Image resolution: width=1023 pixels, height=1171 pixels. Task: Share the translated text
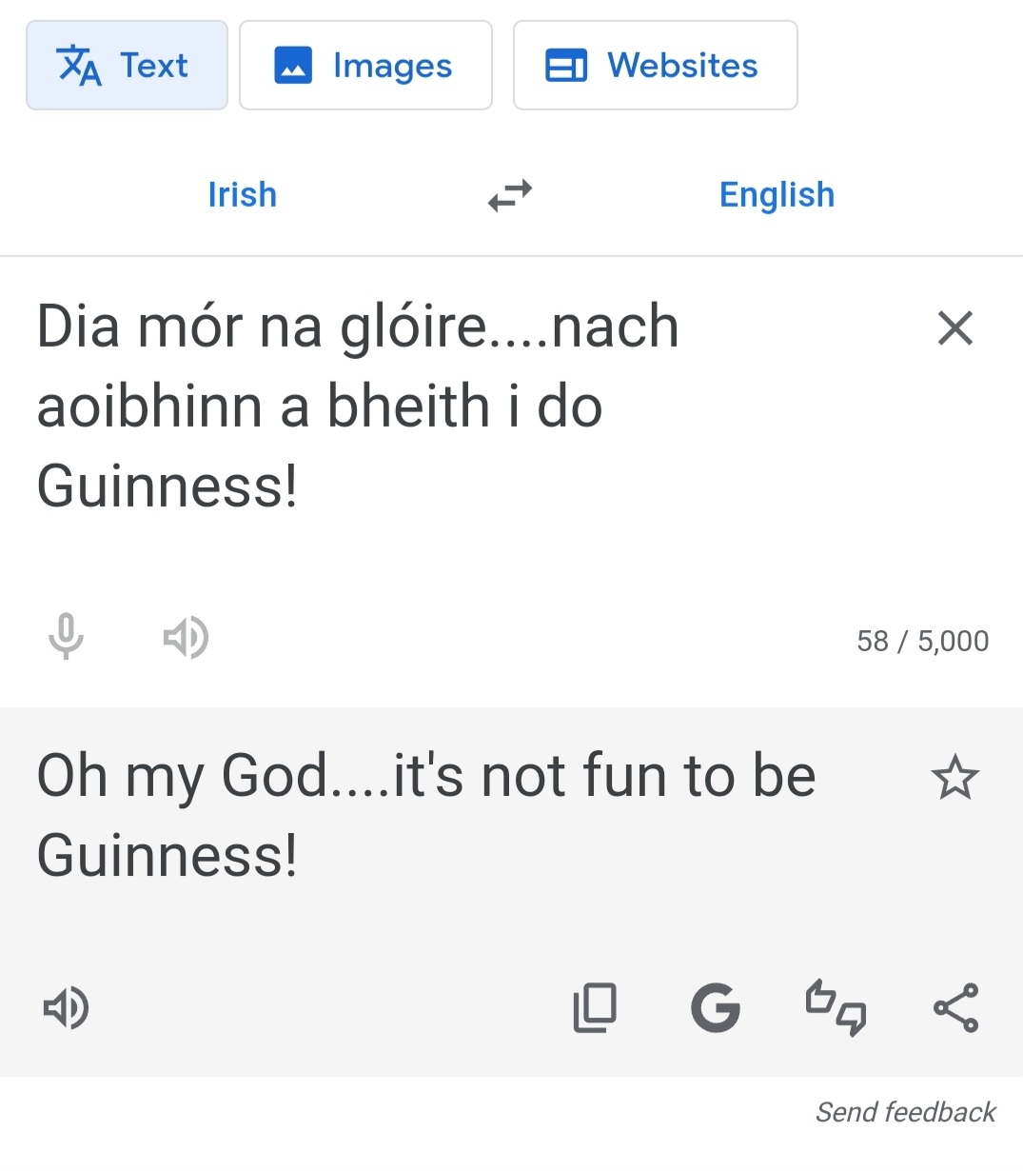[x=955, y=1008]
